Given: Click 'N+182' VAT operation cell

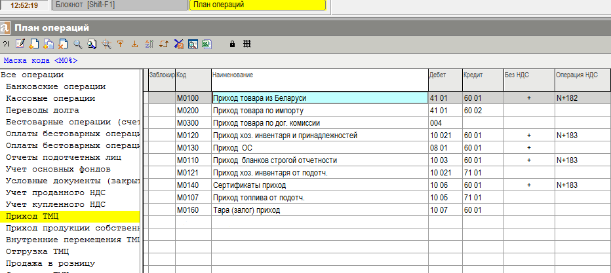Looking at the screenshot, I should 583,98.
